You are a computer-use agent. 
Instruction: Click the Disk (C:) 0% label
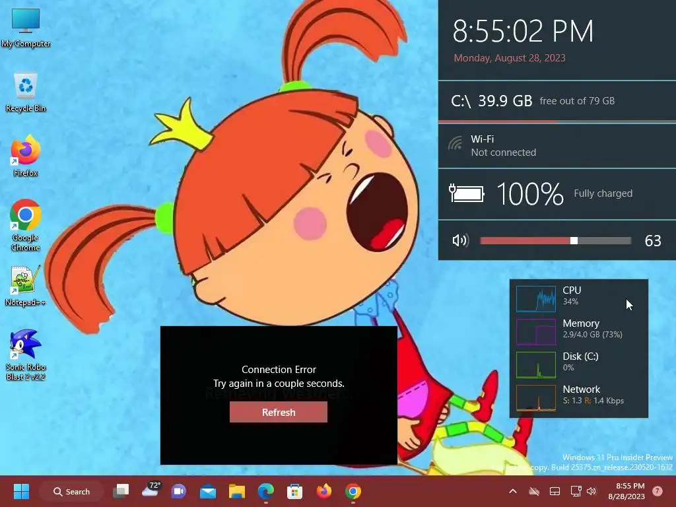click(580, 361)
